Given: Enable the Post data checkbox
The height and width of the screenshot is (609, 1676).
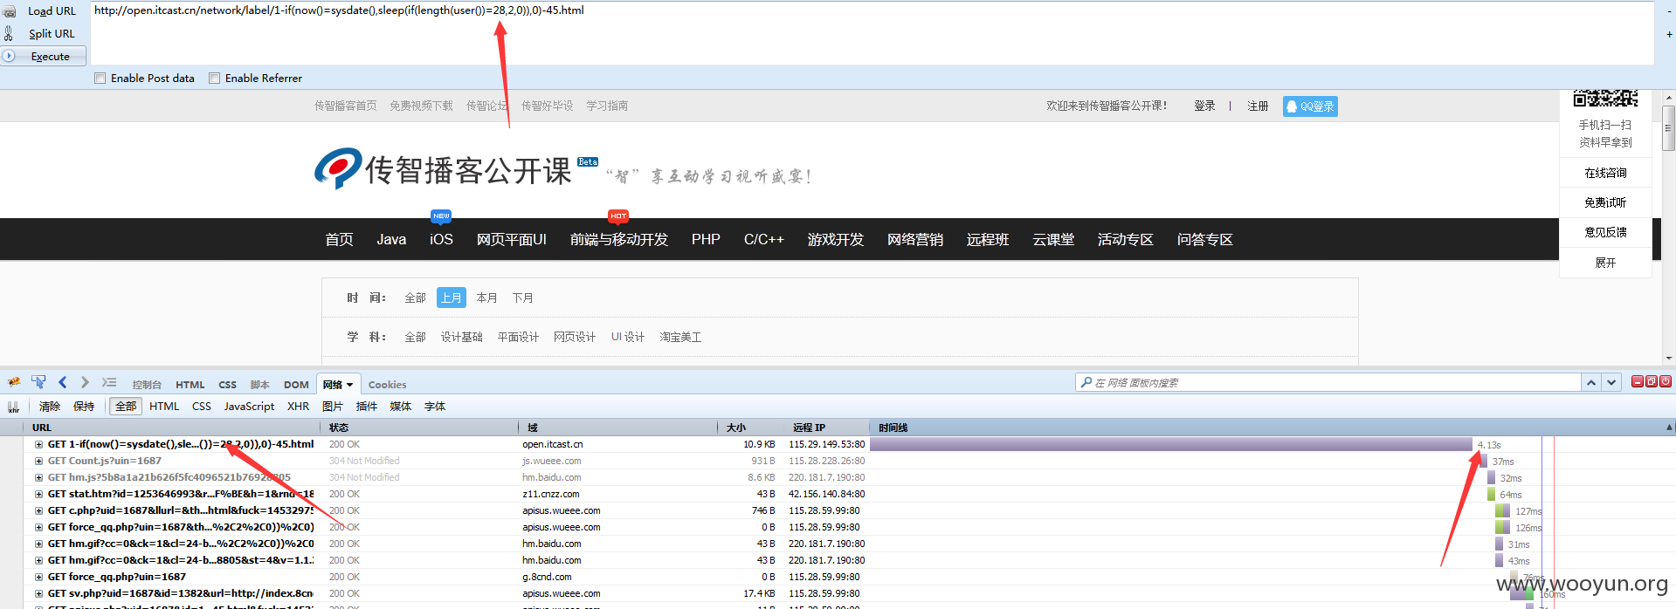Looking at the screenshot, I should (x=100, y=79).
